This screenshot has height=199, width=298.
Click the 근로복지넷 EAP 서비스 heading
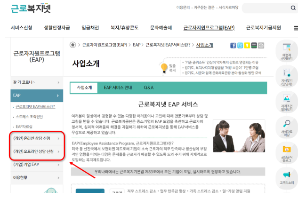pos(168,104)
